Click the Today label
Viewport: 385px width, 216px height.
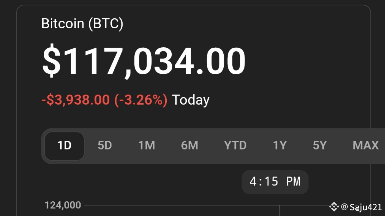[191, 100]
